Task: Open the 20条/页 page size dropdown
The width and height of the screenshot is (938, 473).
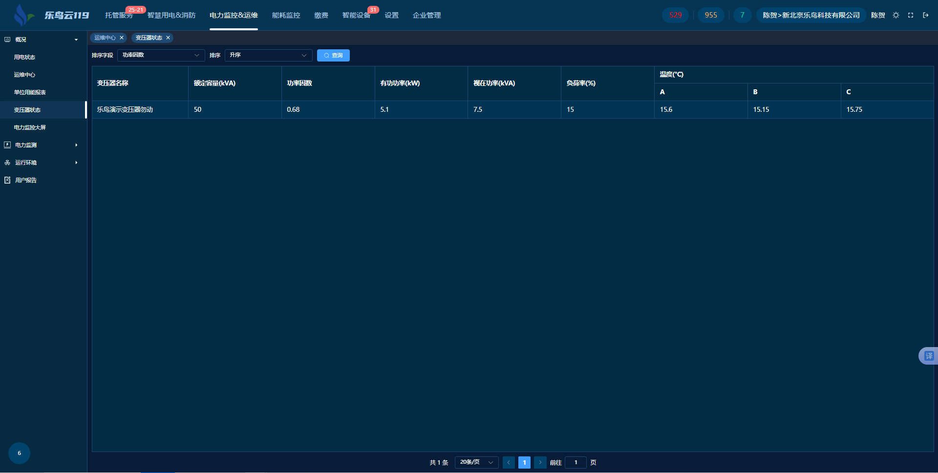Action: coord(476,462)
